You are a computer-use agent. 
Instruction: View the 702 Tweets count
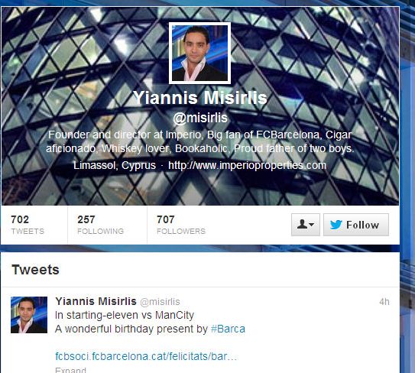[x=28, y=225]
